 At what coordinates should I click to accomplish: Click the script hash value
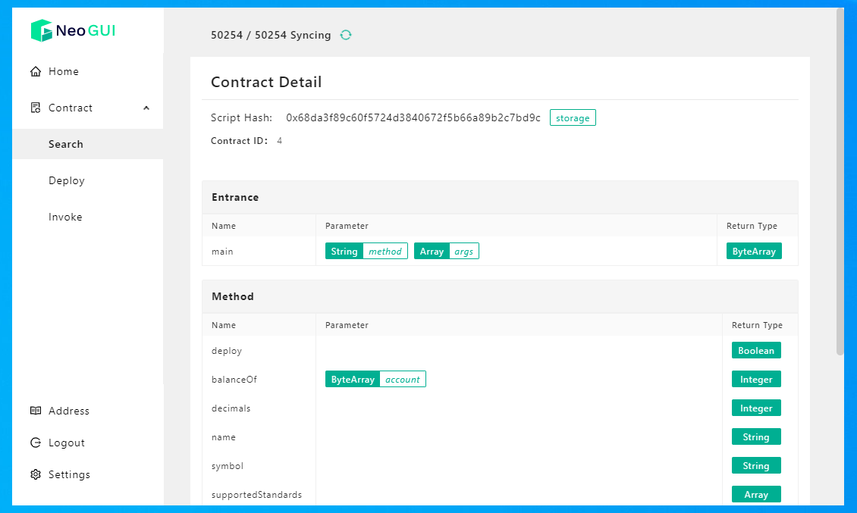pyautogui.click(x=413, y=118)
